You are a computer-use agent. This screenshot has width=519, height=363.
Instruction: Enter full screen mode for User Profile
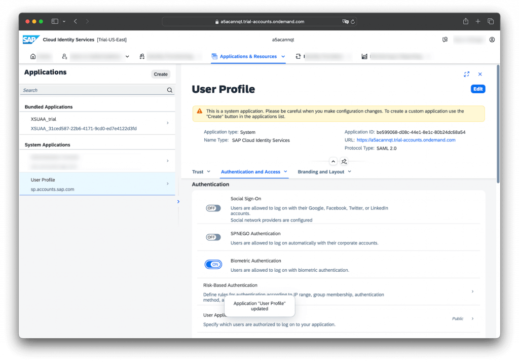[466, 74]
